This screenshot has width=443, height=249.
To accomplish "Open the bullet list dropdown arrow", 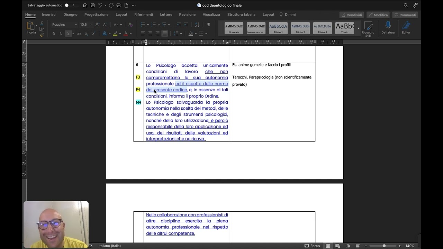I will [148, 25].
